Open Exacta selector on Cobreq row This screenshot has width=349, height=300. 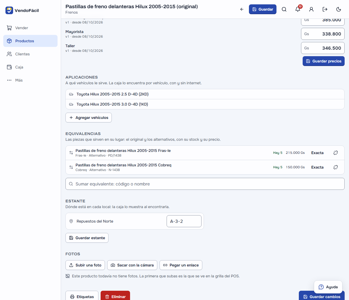[x=317, y=167]
